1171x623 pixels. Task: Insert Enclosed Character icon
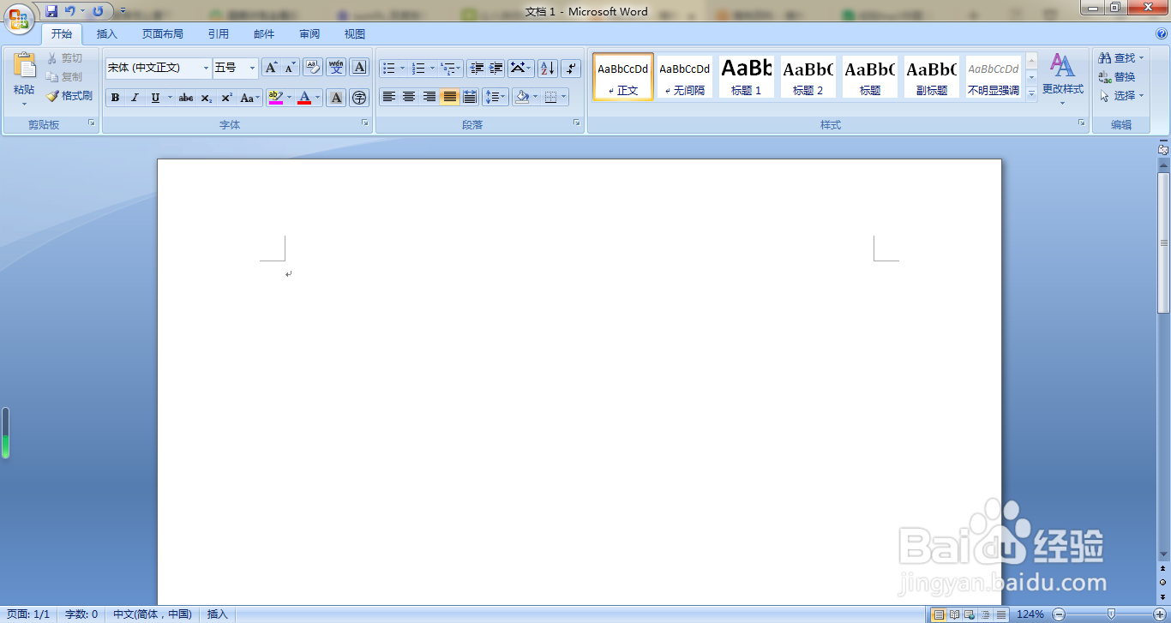pyautogui.click(x=359, y=98)
